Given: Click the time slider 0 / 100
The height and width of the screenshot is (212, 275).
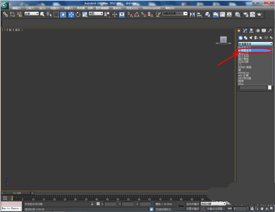Looking at the screenshot, I should 17,193.
